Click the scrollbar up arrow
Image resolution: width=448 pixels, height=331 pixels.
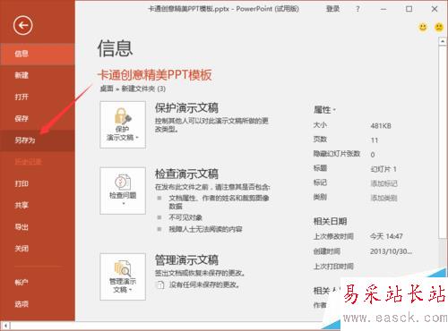coord(443,41)
